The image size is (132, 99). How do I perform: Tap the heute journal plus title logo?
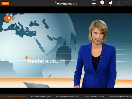coord(66,3)
